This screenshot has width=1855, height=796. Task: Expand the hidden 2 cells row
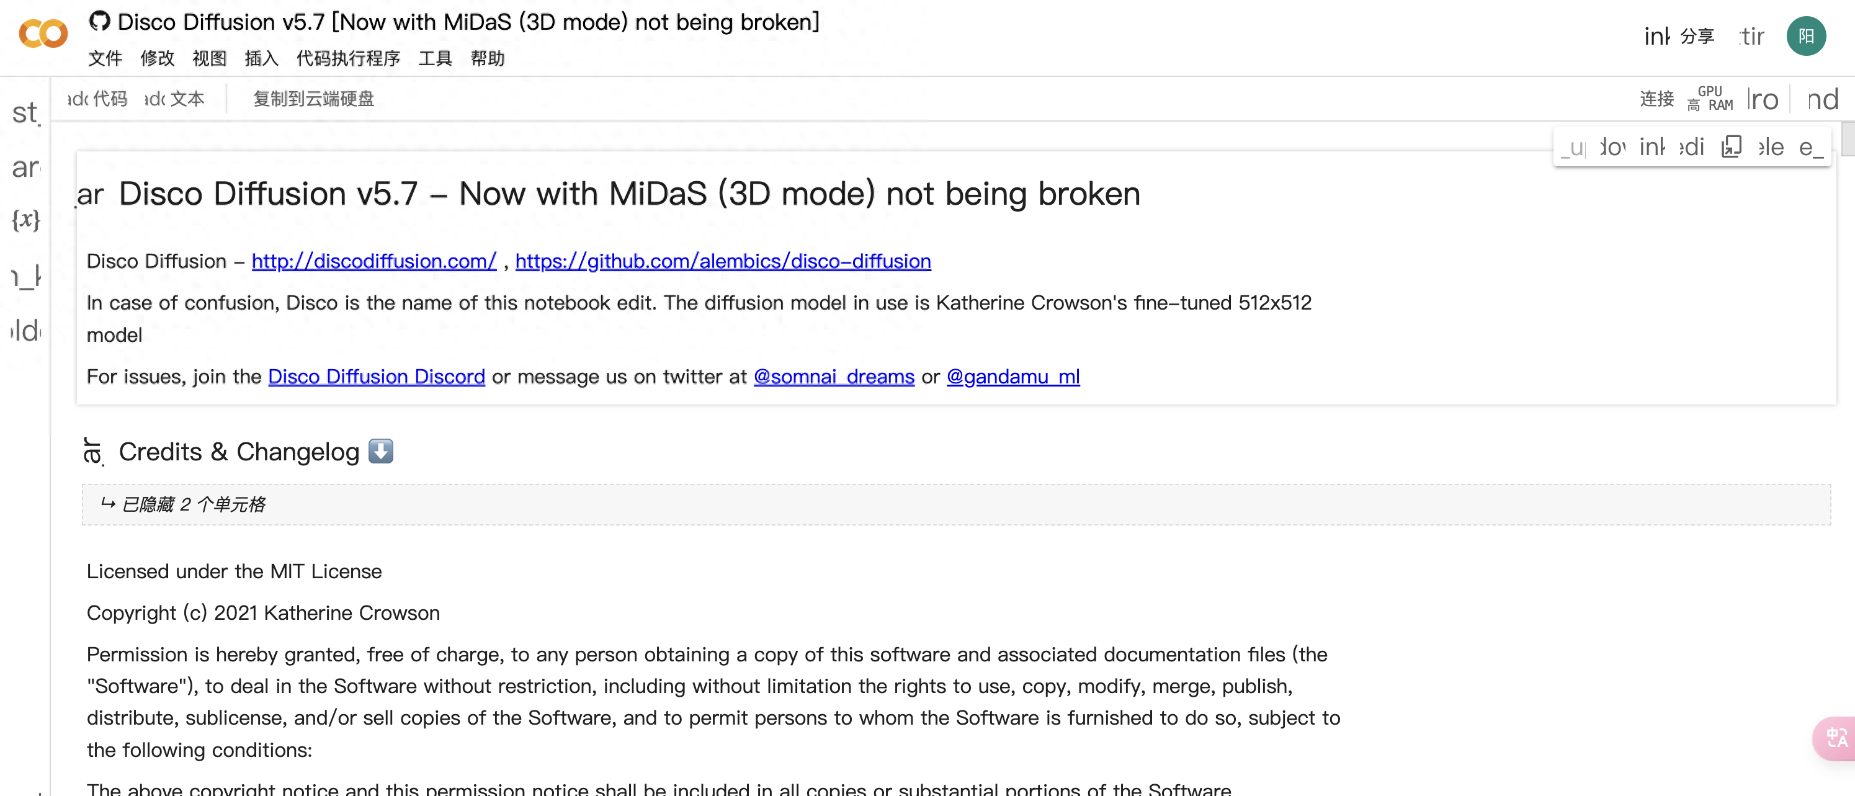(x=955, y=504)
